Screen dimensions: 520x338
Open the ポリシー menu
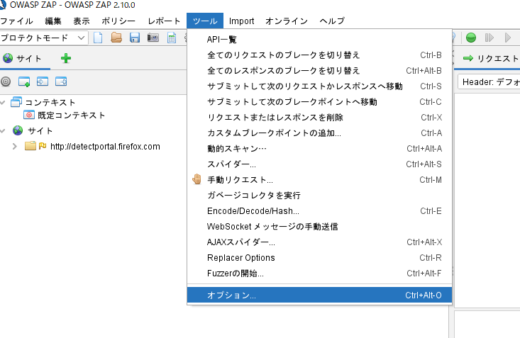[x=118, y=21]
